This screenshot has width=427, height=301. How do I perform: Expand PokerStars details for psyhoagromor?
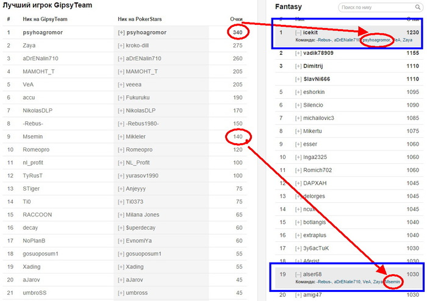point(121,32)
